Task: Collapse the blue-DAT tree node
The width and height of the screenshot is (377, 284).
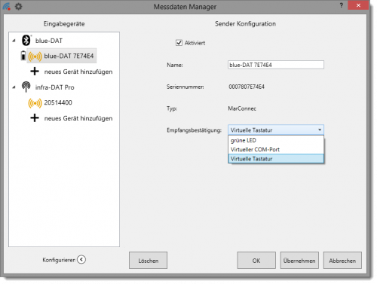Action: coord(14,41)
